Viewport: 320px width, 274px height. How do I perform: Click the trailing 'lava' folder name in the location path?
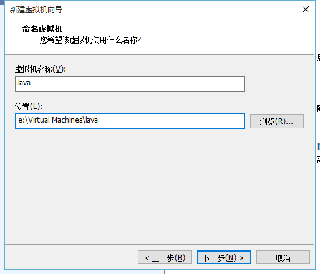(92, 120)
